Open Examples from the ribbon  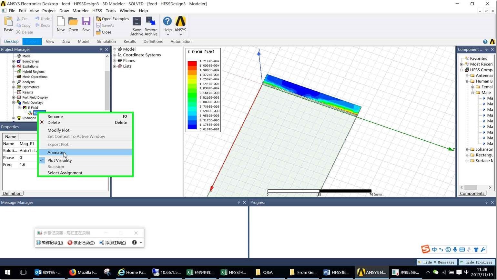pos(112,19)
